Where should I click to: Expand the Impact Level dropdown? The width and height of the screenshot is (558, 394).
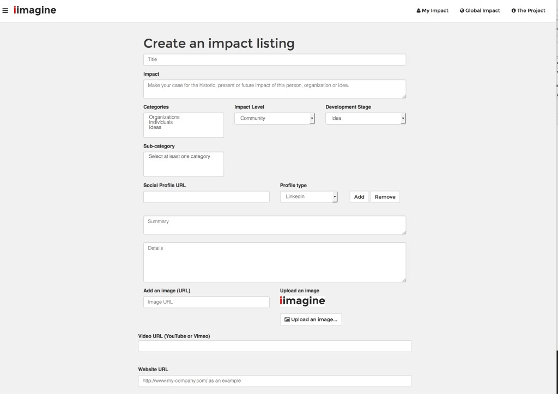coord(275,118)
